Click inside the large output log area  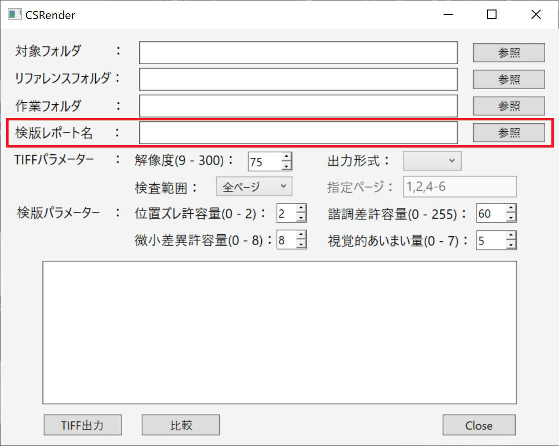[x=279, y=332]
